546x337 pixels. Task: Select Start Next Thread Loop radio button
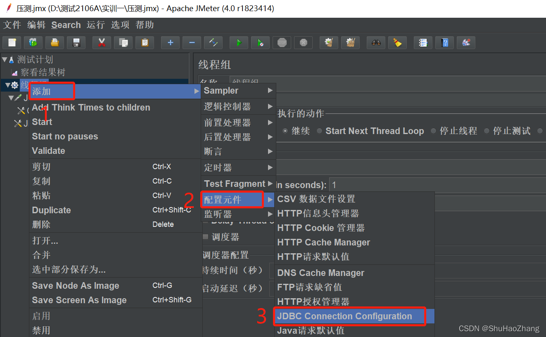coord(319,131)
